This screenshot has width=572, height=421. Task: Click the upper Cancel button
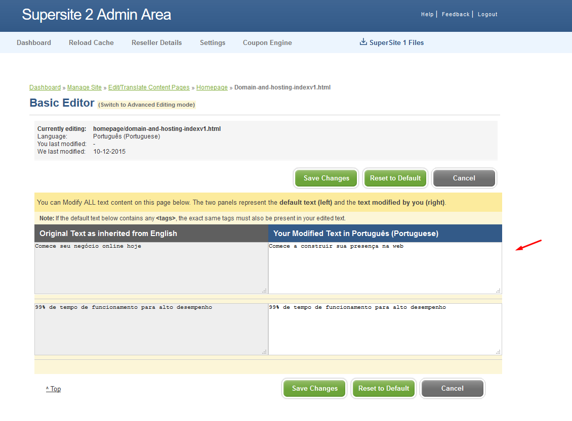(x=464, y=178)
